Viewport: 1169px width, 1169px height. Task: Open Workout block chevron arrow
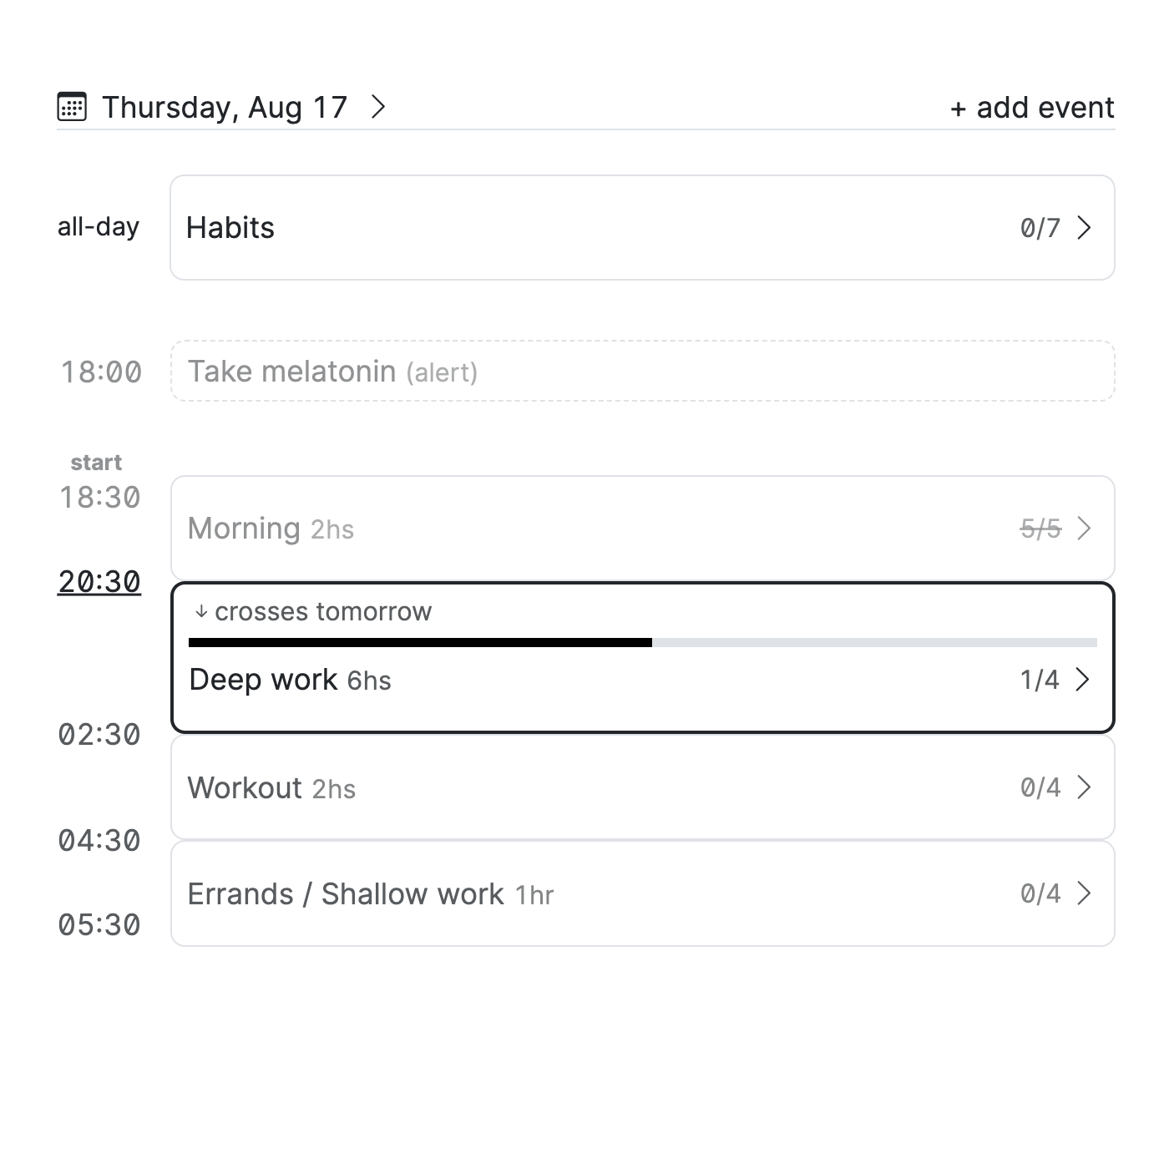1084,787
